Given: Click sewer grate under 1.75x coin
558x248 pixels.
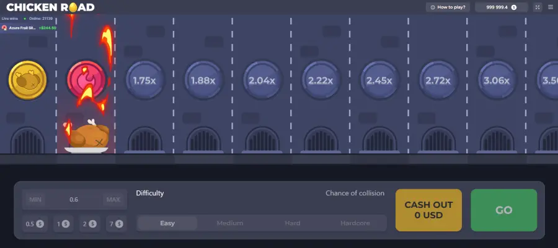Looking at the screenshot, I should (x=144, y=140).
